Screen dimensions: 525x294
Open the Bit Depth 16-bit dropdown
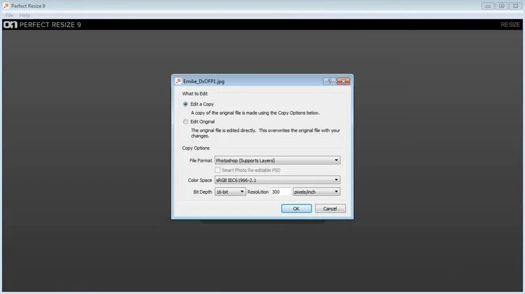pyautogui.click(x=230, y=192)
